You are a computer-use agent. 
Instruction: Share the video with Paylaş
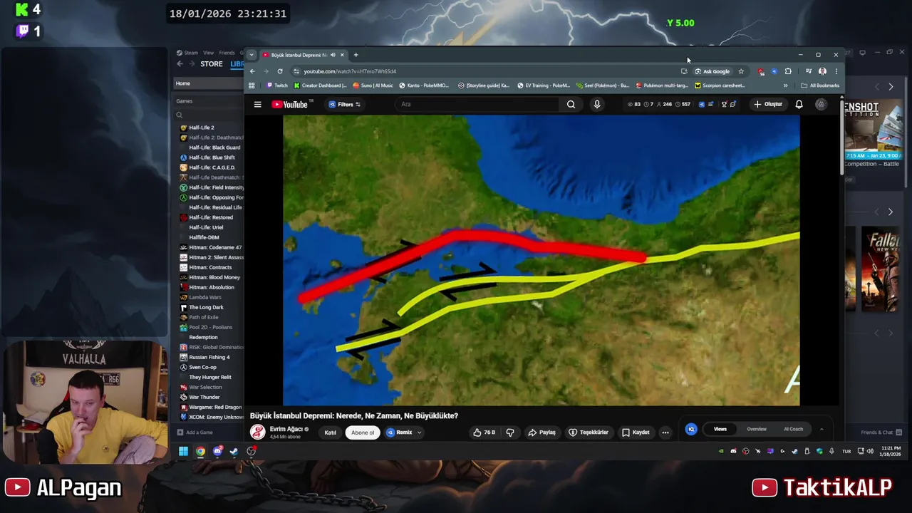tap(541, 432)
